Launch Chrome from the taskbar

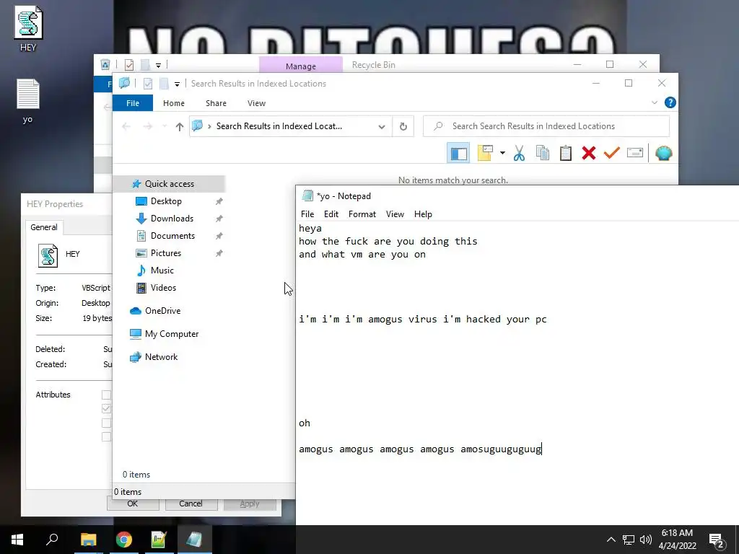(x=124, y=540)
